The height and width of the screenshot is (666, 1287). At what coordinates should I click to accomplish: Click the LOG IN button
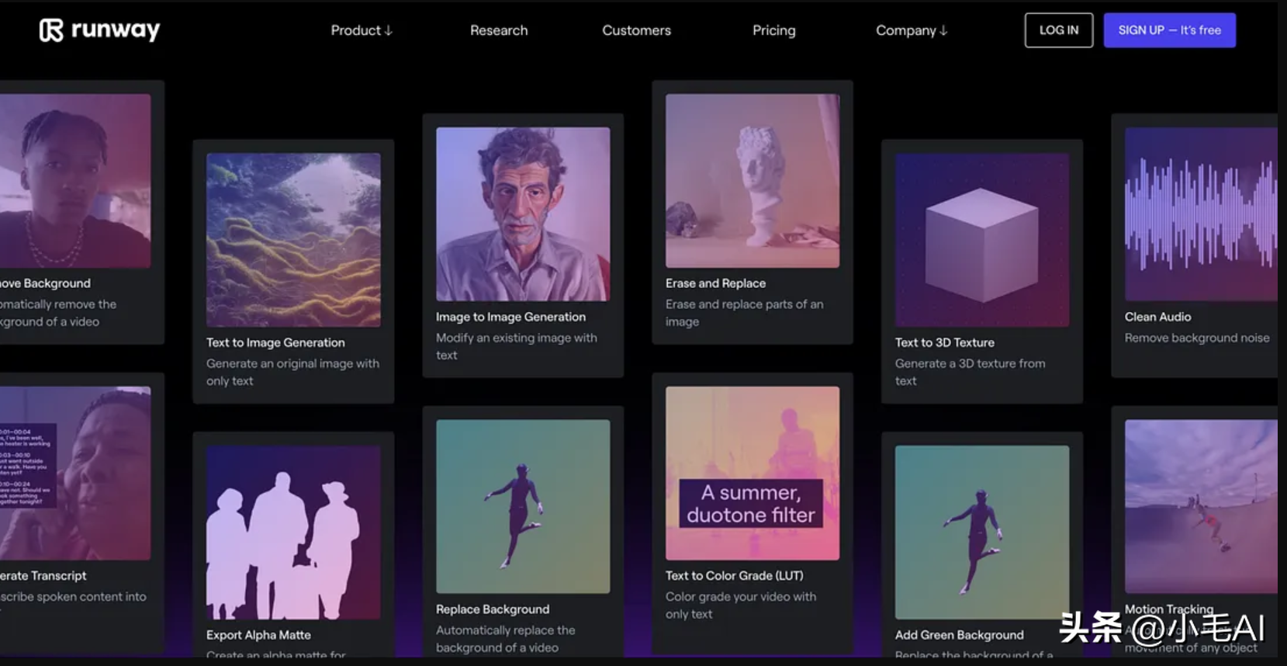[x=1059, y=30]
